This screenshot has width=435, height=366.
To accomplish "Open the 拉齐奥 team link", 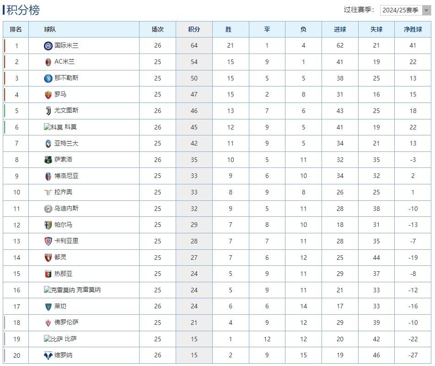I will pyautogui.click(x=63, y=192).
